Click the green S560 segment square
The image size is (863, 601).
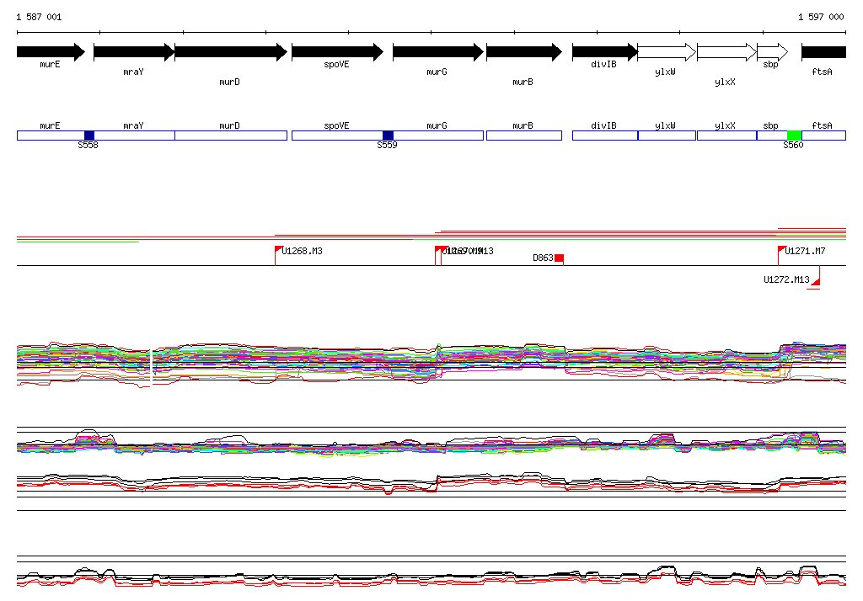794,136
